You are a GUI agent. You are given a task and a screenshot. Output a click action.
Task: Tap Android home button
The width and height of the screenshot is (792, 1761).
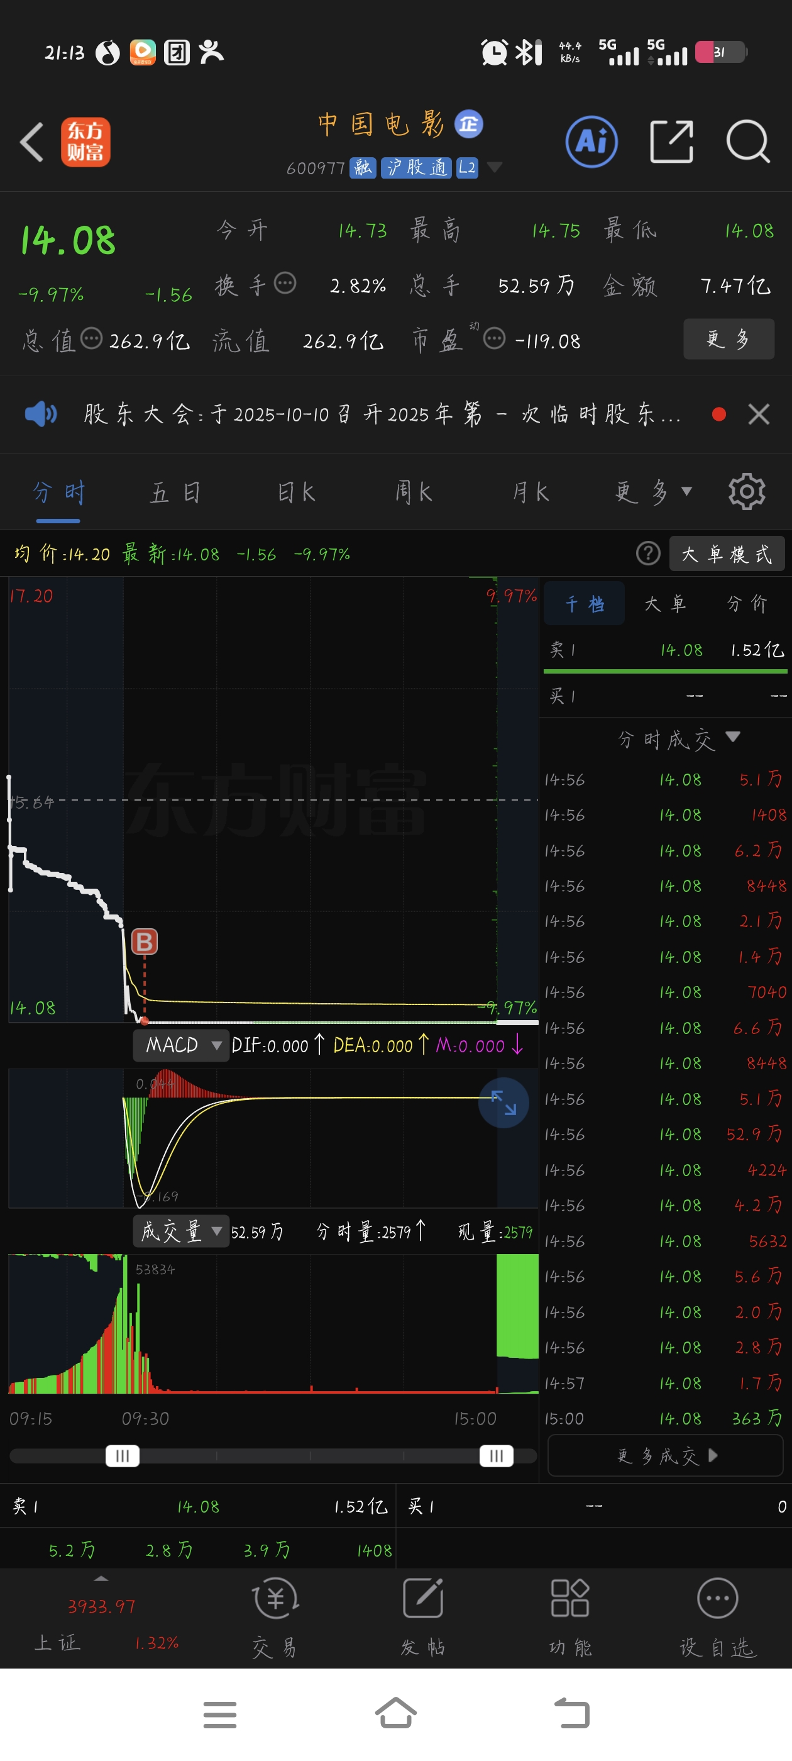point(395,1714)
